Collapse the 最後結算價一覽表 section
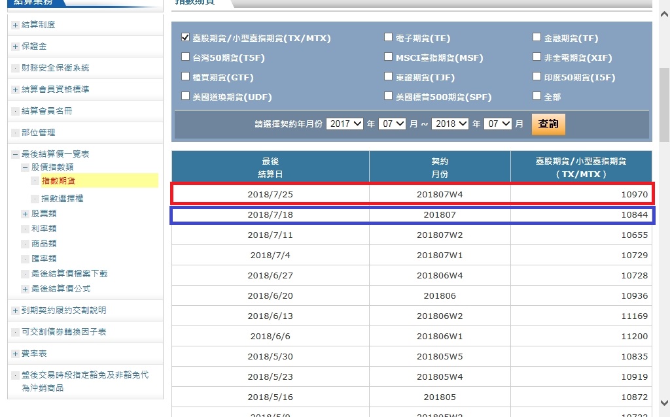Viewport: 670px width, 417px height. [16, 154]
